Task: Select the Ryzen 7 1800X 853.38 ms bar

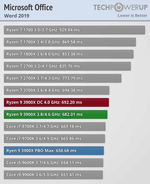Action: 69,54
